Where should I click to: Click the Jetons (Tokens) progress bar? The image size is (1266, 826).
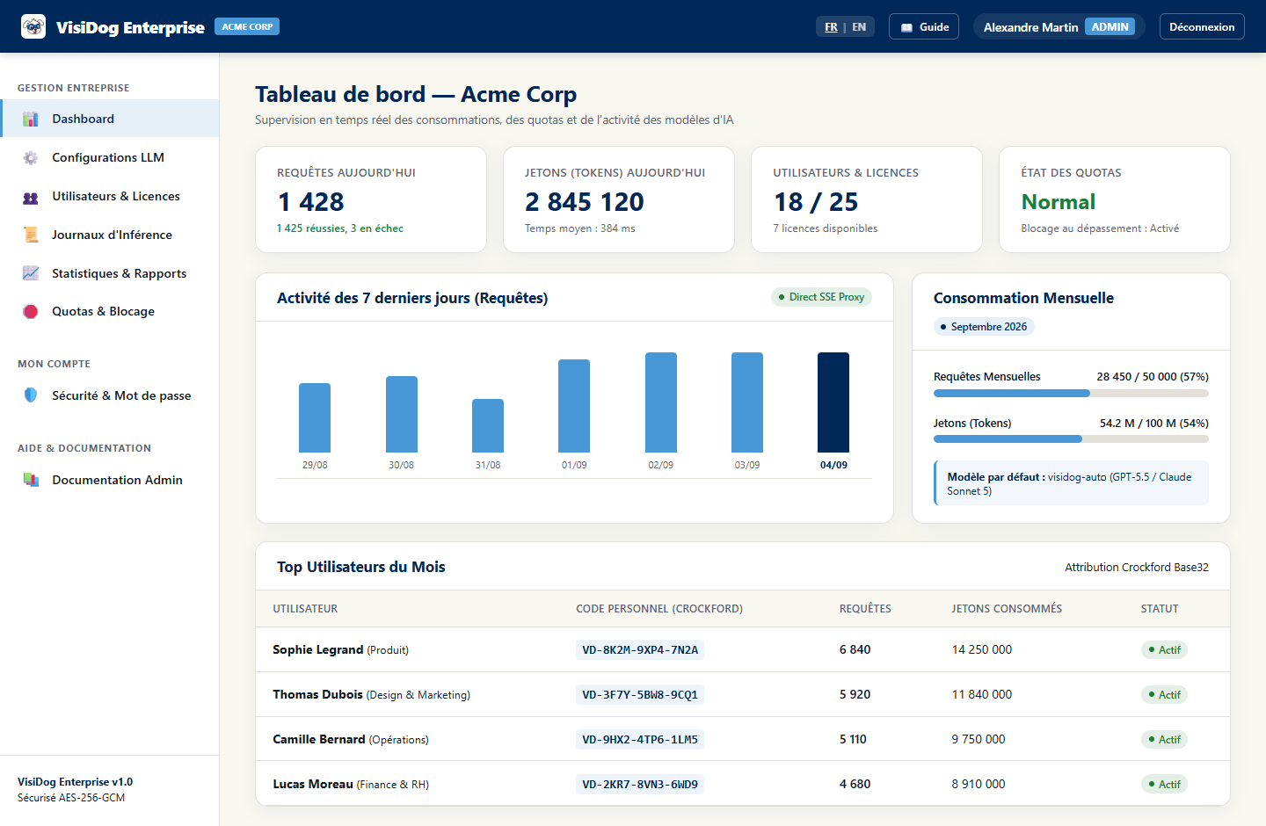click(1071, 438)
